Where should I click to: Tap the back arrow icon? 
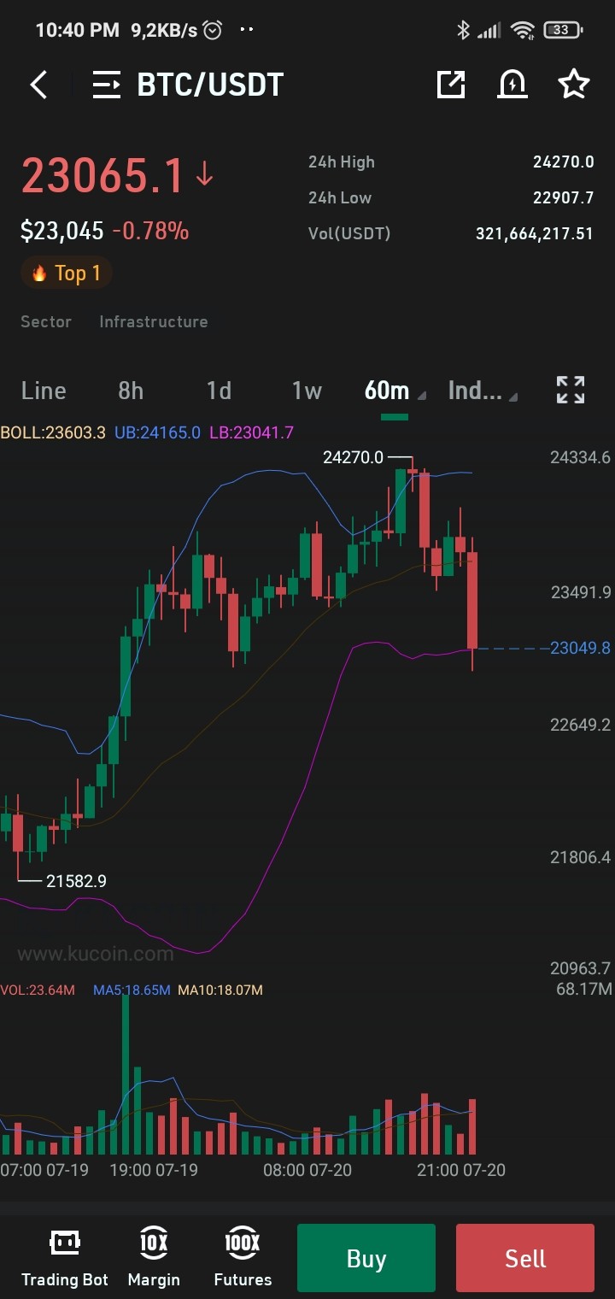coord(38,85)
